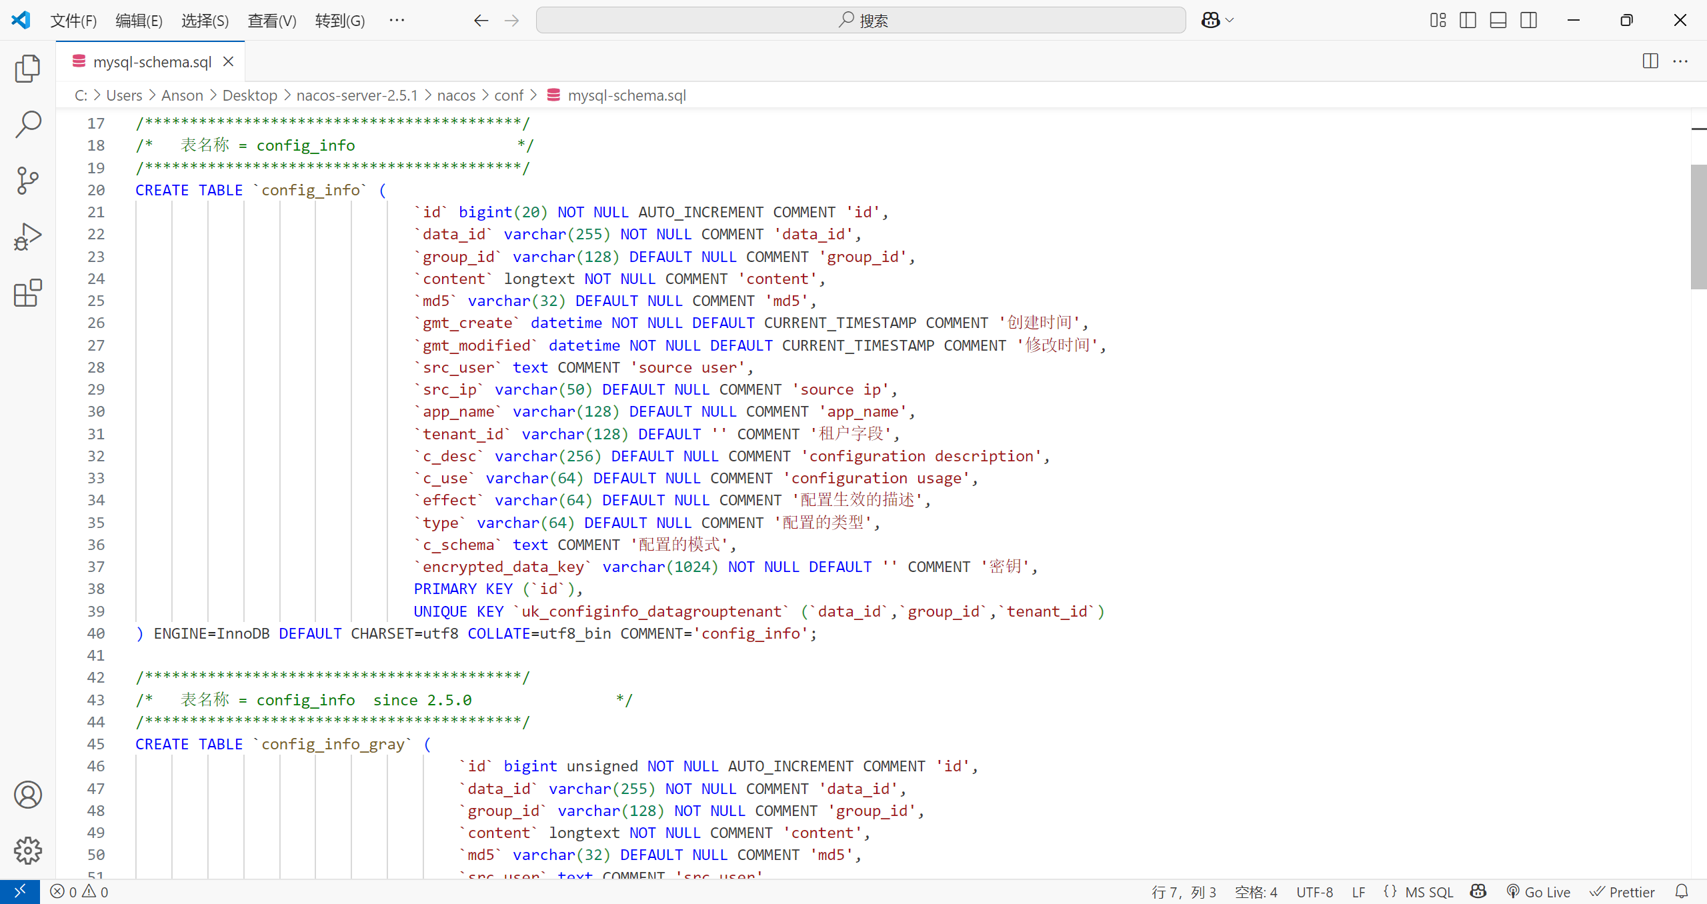Change end of line sequence LF
The image size is (1707, 904).
1358,892
